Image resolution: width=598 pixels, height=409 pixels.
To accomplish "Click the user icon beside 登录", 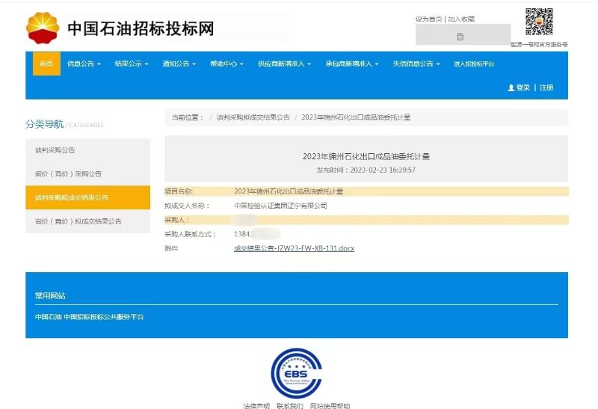I will point(511,87).
